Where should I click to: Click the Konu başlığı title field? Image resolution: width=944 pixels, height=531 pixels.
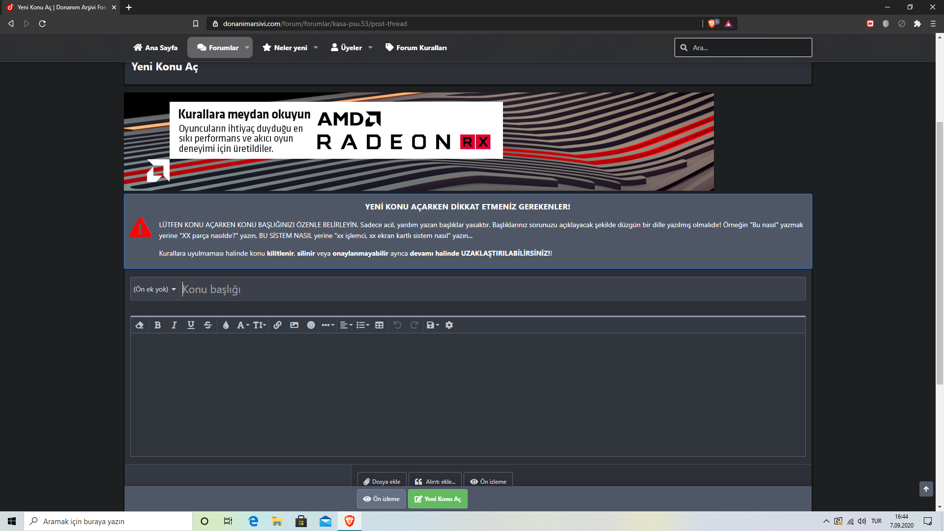click(492, 289)
